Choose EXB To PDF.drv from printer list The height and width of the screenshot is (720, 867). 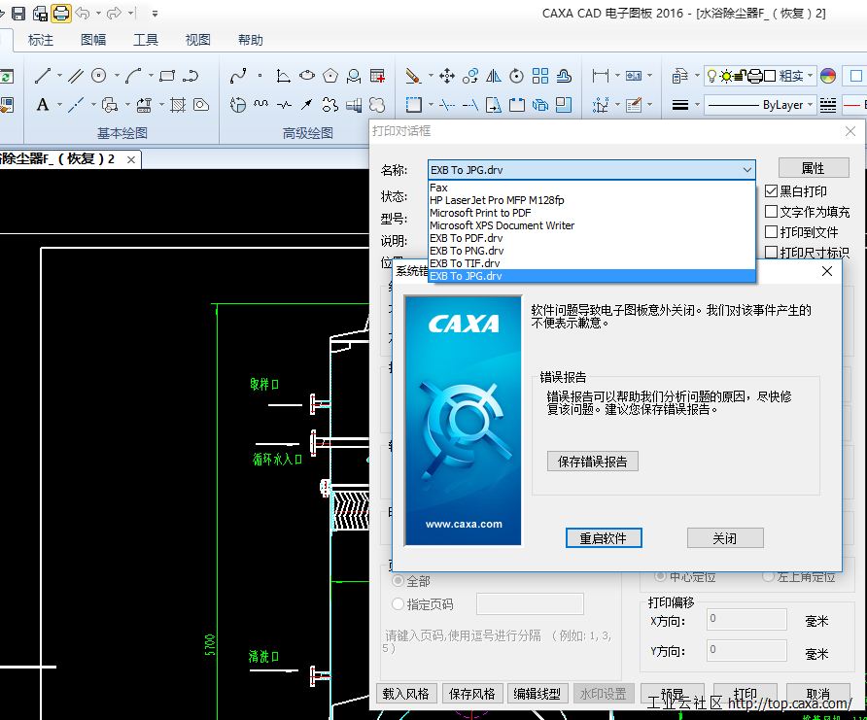click(592, 238)
